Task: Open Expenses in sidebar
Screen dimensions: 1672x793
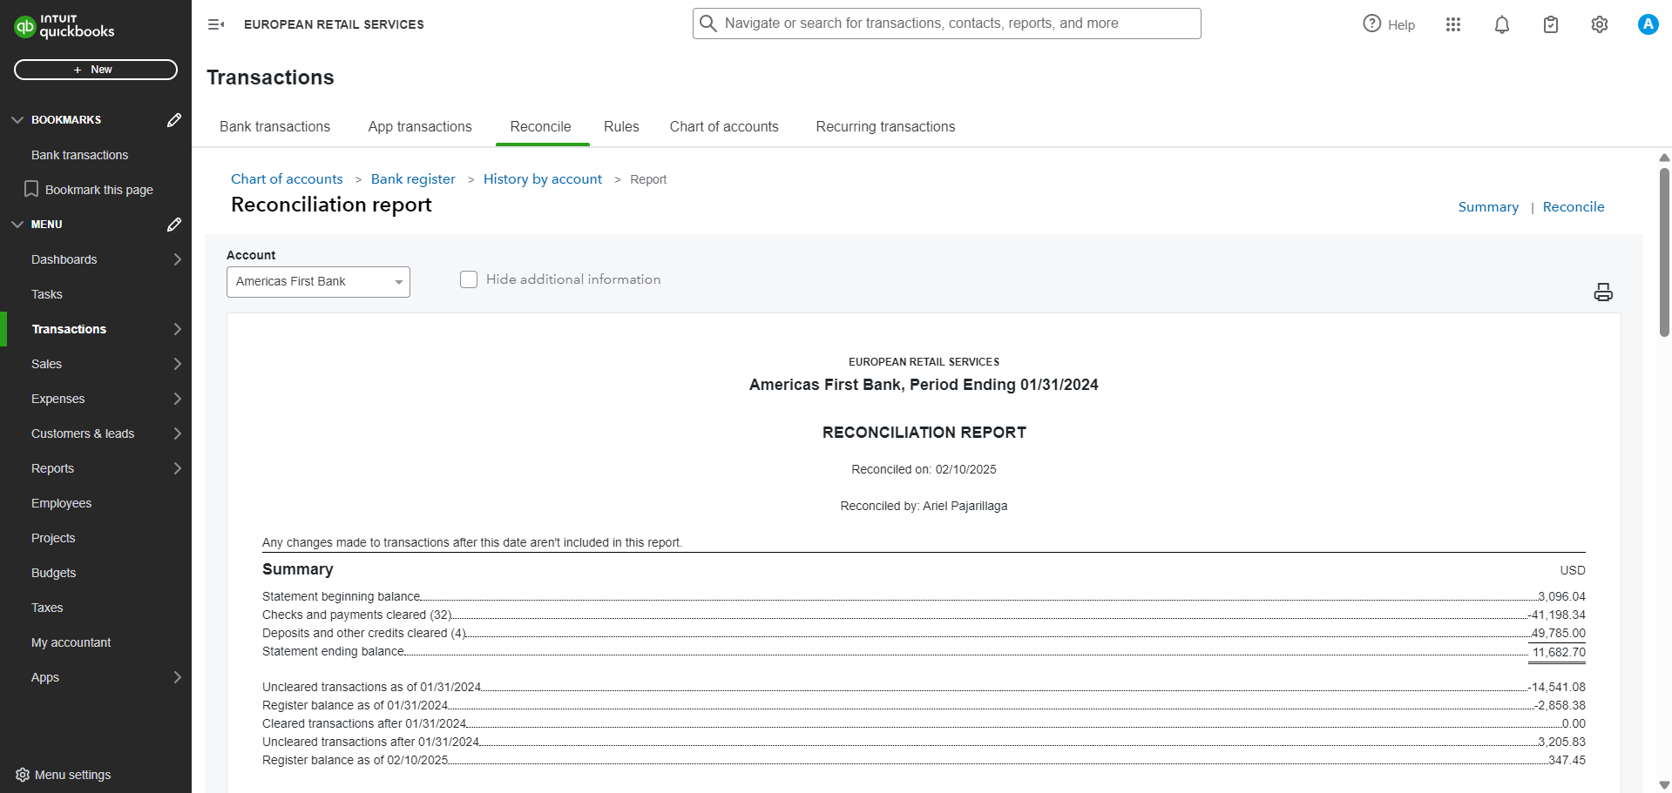Action: [58, 399]
